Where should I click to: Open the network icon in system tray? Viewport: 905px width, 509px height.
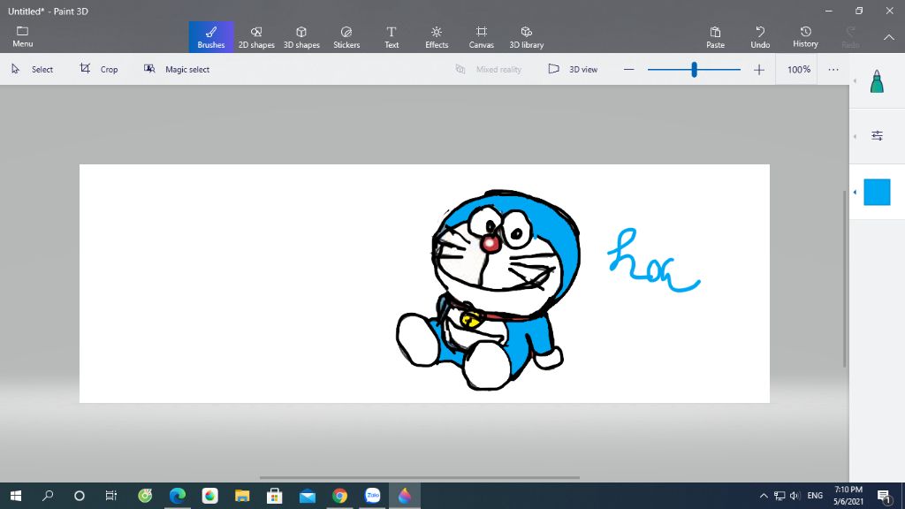(780, 496)
